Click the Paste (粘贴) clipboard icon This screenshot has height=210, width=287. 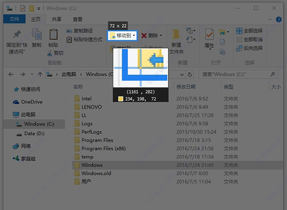[53, 34]
